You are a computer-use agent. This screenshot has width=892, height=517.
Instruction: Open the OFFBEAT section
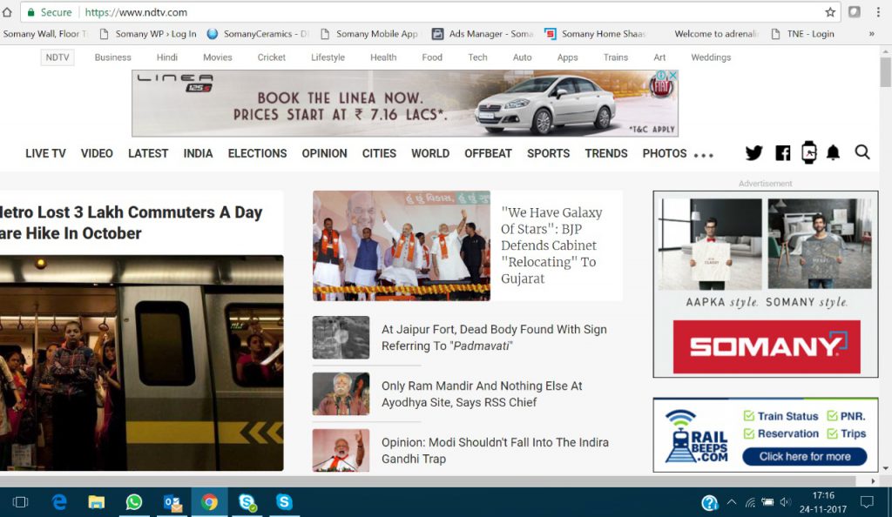(x=488, y=153)
